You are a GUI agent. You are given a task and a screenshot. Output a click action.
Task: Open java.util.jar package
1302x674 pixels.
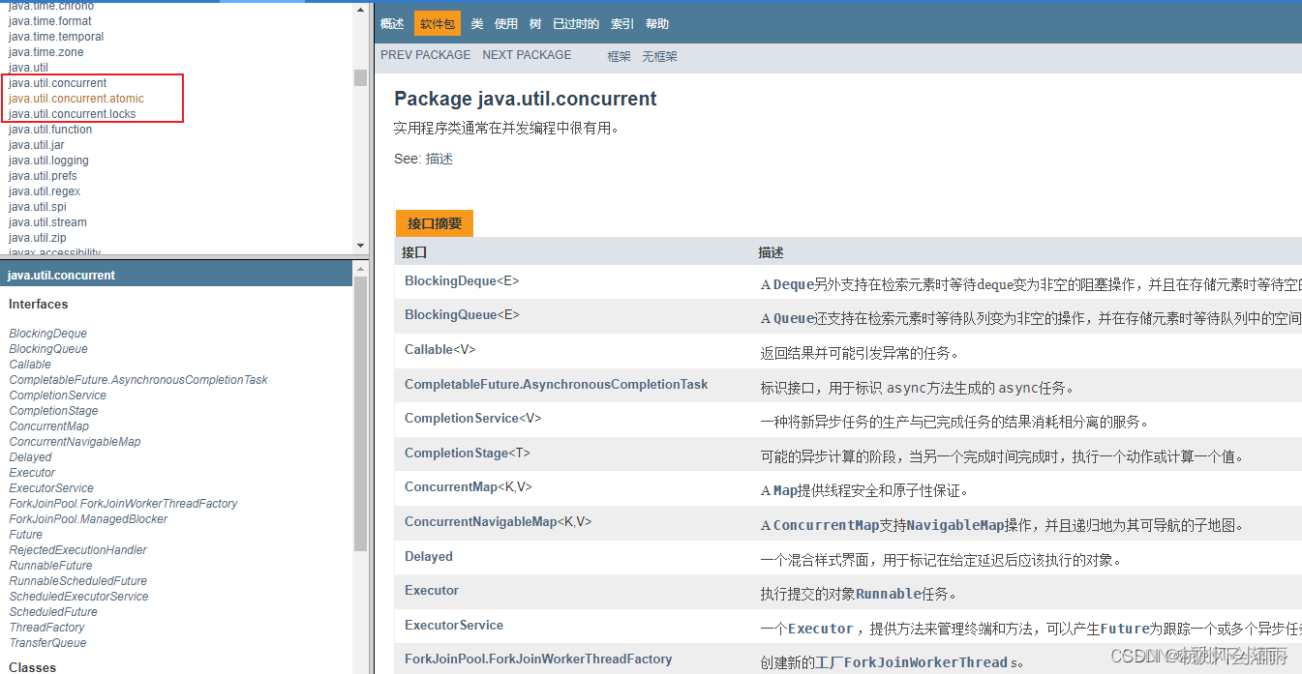click(37, 145)
